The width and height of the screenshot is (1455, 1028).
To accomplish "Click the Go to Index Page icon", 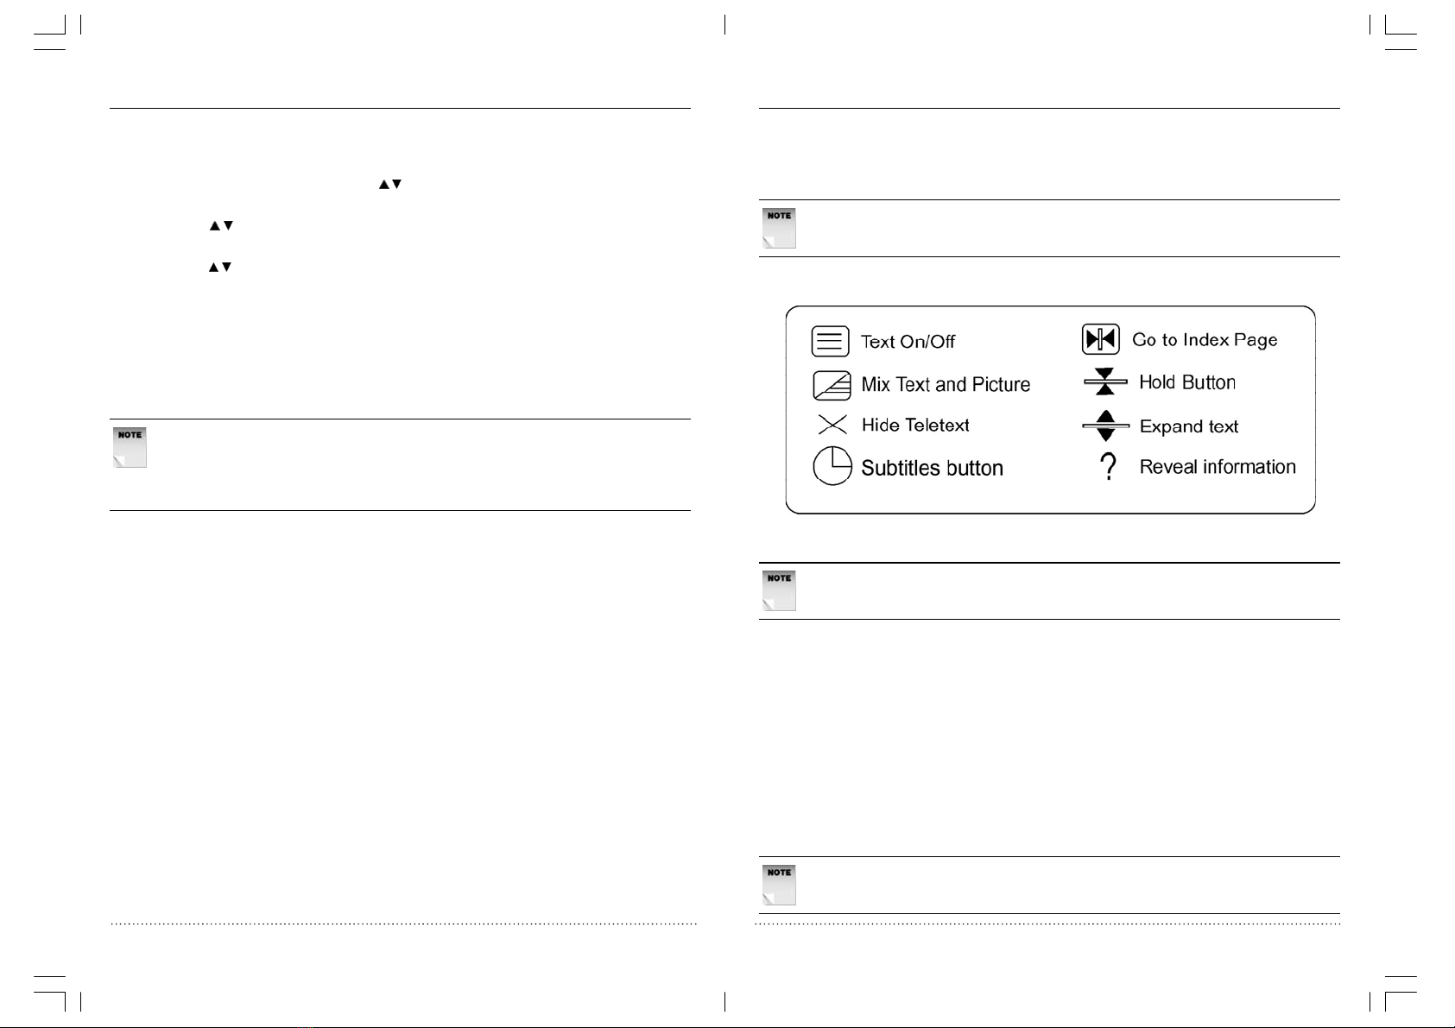I will pyautogui.click(x=1100, y=339).
